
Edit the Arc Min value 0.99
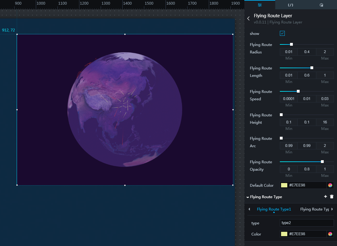[289, 145]
